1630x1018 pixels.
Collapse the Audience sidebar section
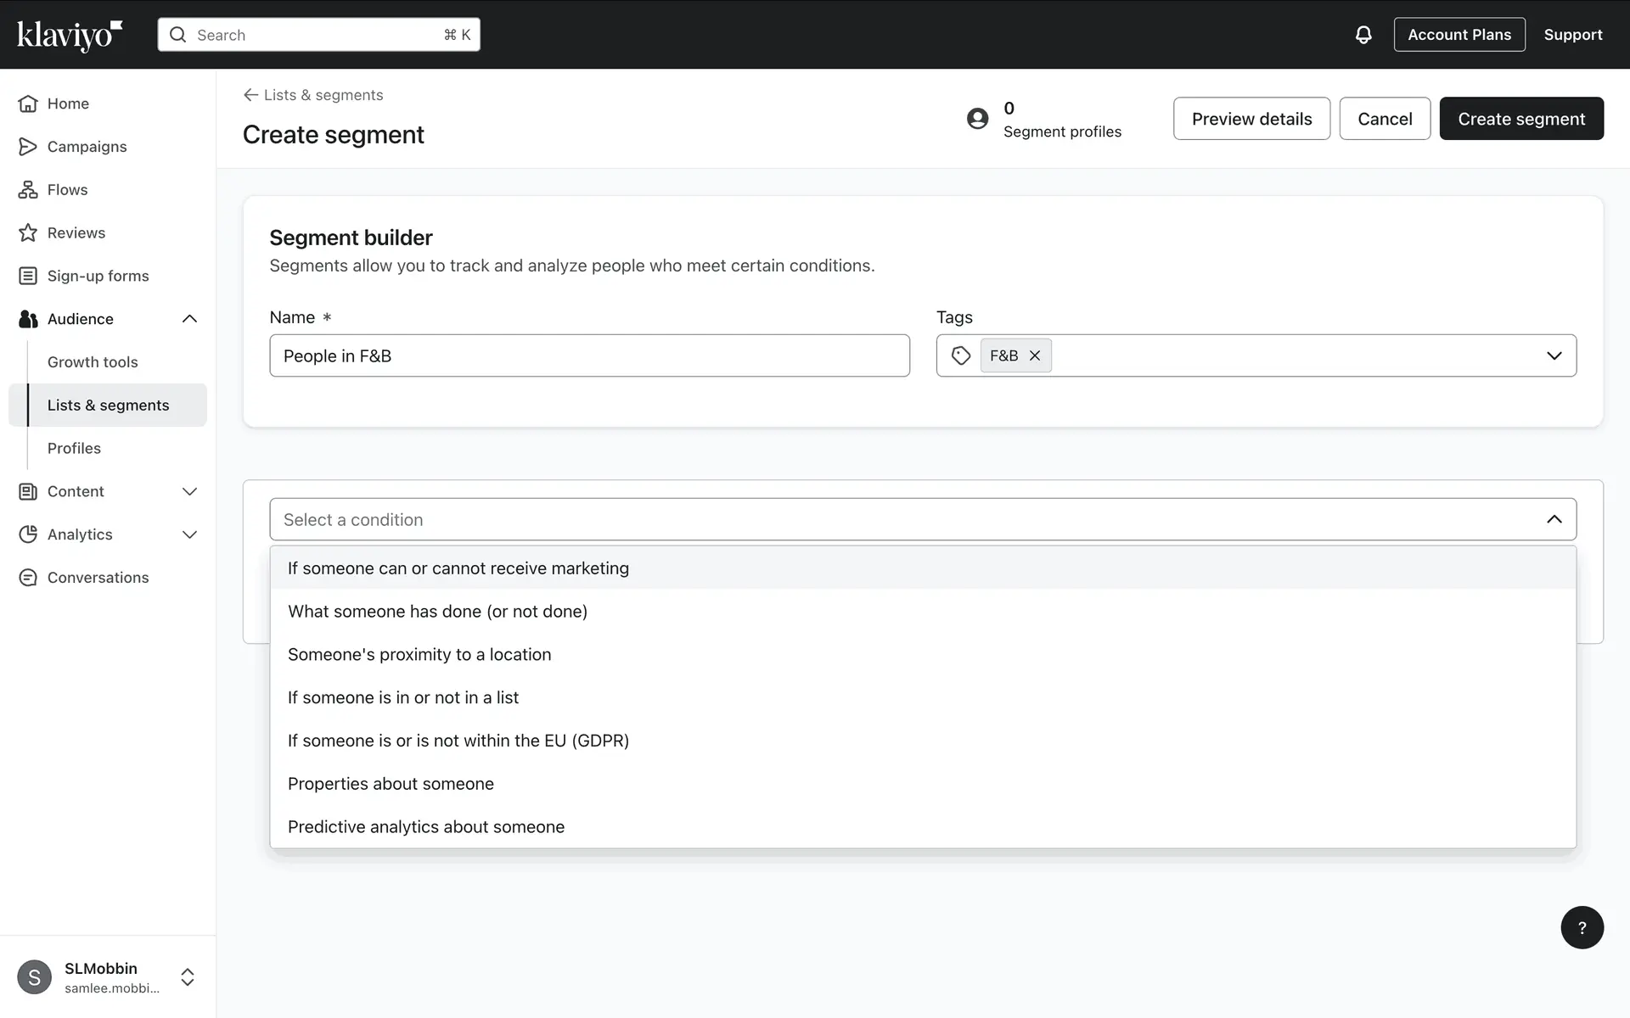pyautogui.click(x=189, y=319)
